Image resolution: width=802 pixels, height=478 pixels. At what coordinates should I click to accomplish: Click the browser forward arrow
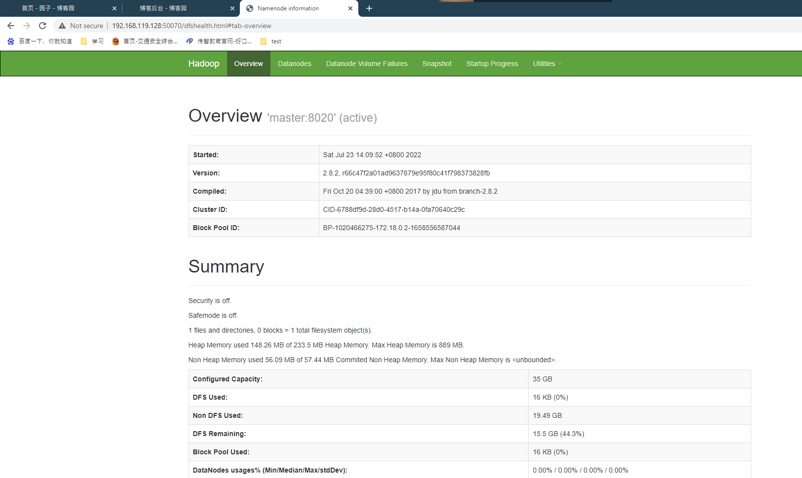[27, 26]
